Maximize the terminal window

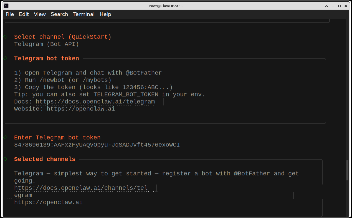tap(340, 6)
